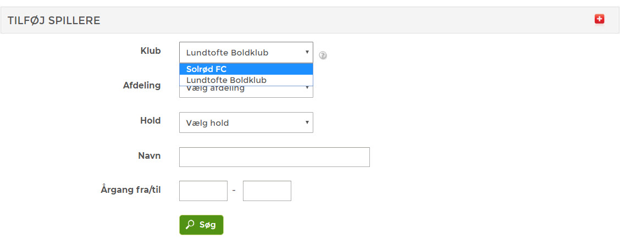Click the Årgang til year field
The width and height of the screenshot is (620, 245).
(267, 191)
